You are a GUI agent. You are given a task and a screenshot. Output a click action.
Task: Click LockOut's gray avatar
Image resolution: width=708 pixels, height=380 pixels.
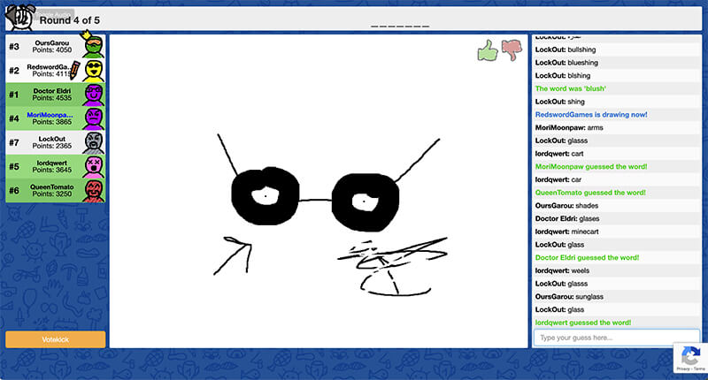(94, 142)
